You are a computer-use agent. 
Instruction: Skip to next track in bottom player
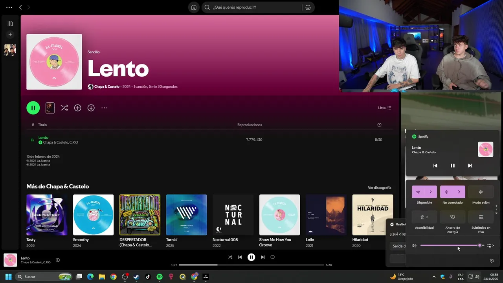click(263, 257)
